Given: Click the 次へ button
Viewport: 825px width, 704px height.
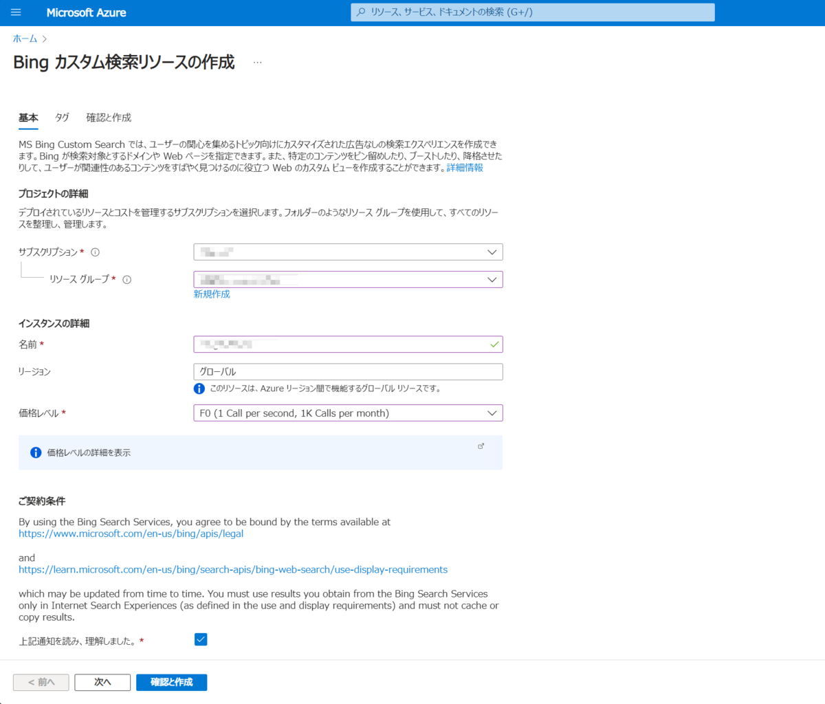Looking at the screenshot, I should tap(102, 682).
